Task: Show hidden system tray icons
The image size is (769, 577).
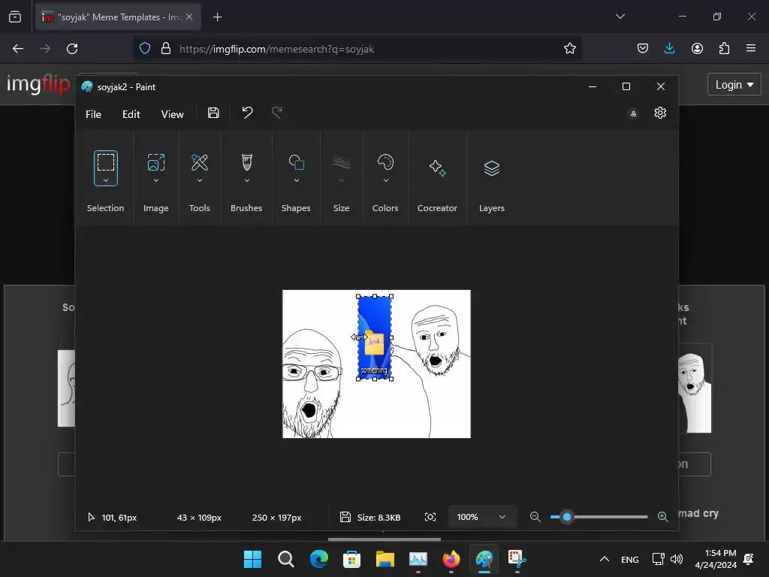Action: coord(605,559)
